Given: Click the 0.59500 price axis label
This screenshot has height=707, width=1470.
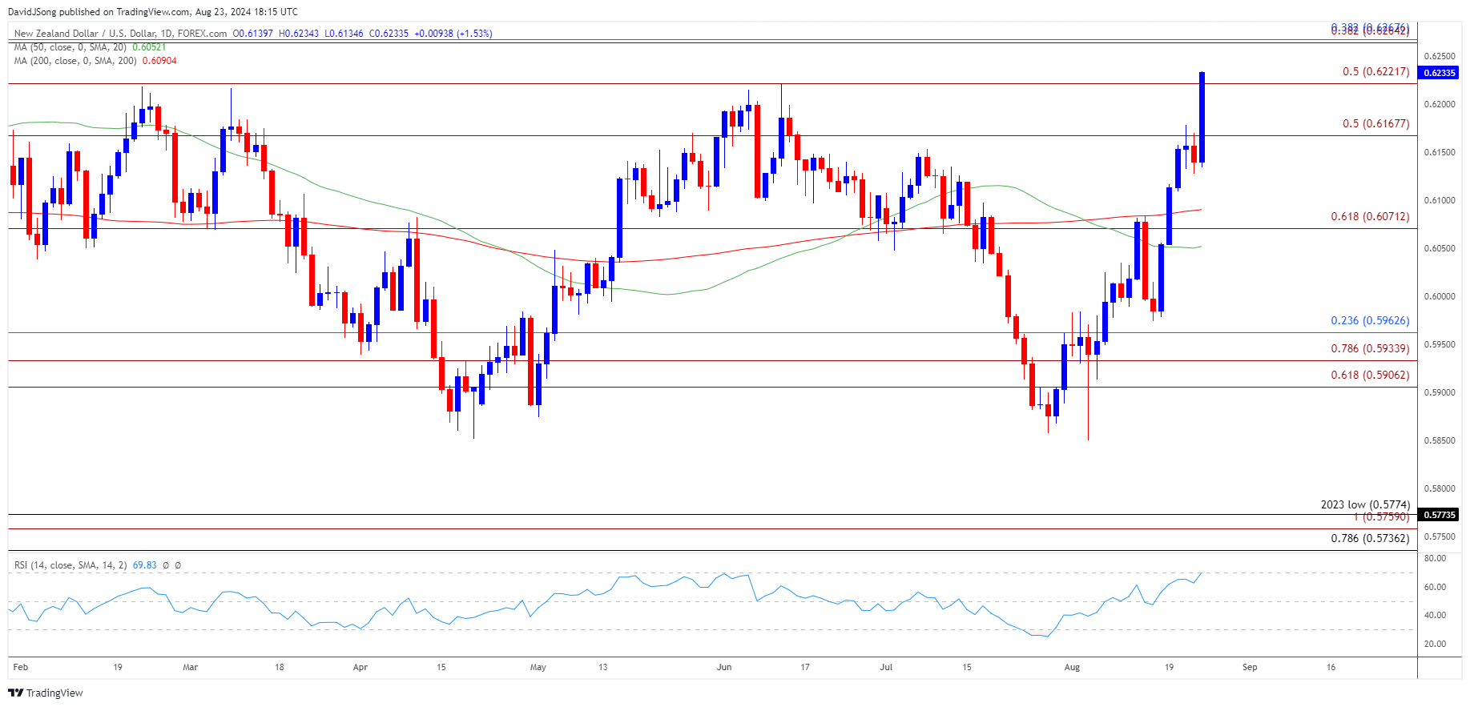Looking at the screenshot, I should 1440,345.
